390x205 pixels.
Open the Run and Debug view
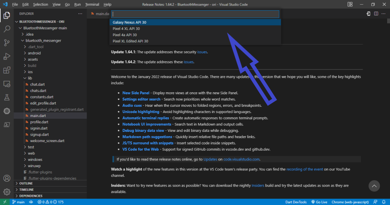pos(7,57)
